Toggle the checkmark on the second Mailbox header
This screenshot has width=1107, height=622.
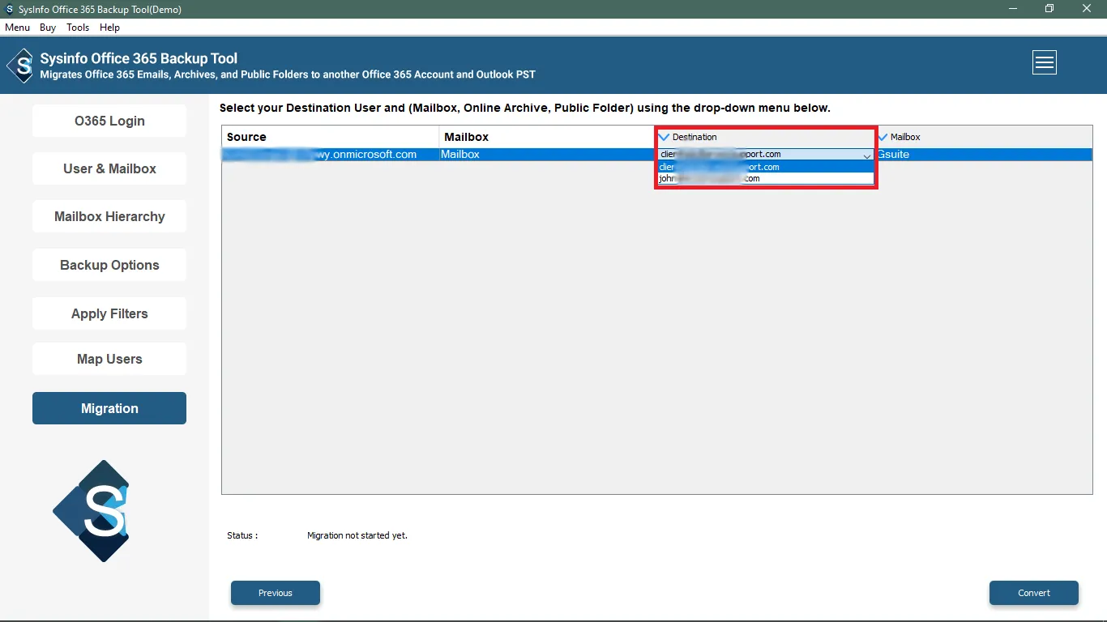pos(883,137)
